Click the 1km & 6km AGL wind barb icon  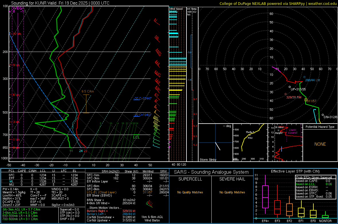(150, 204)
